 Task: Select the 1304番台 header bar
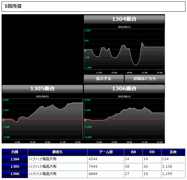tap(124, 19)
